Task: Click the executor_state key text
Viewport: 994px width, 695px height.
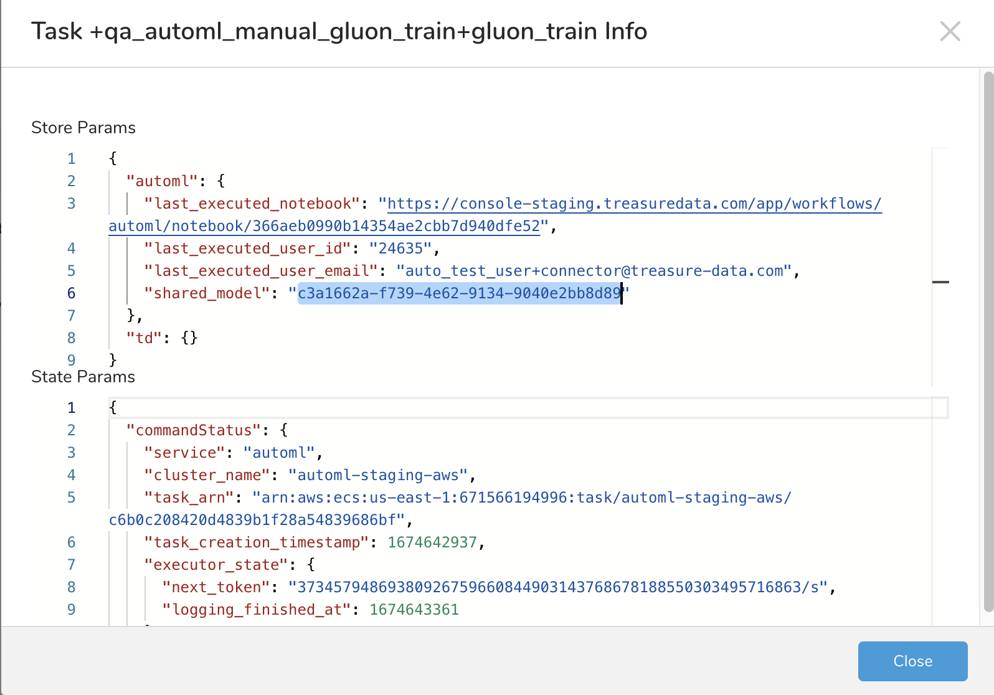Action: click(x=216, y=564)
